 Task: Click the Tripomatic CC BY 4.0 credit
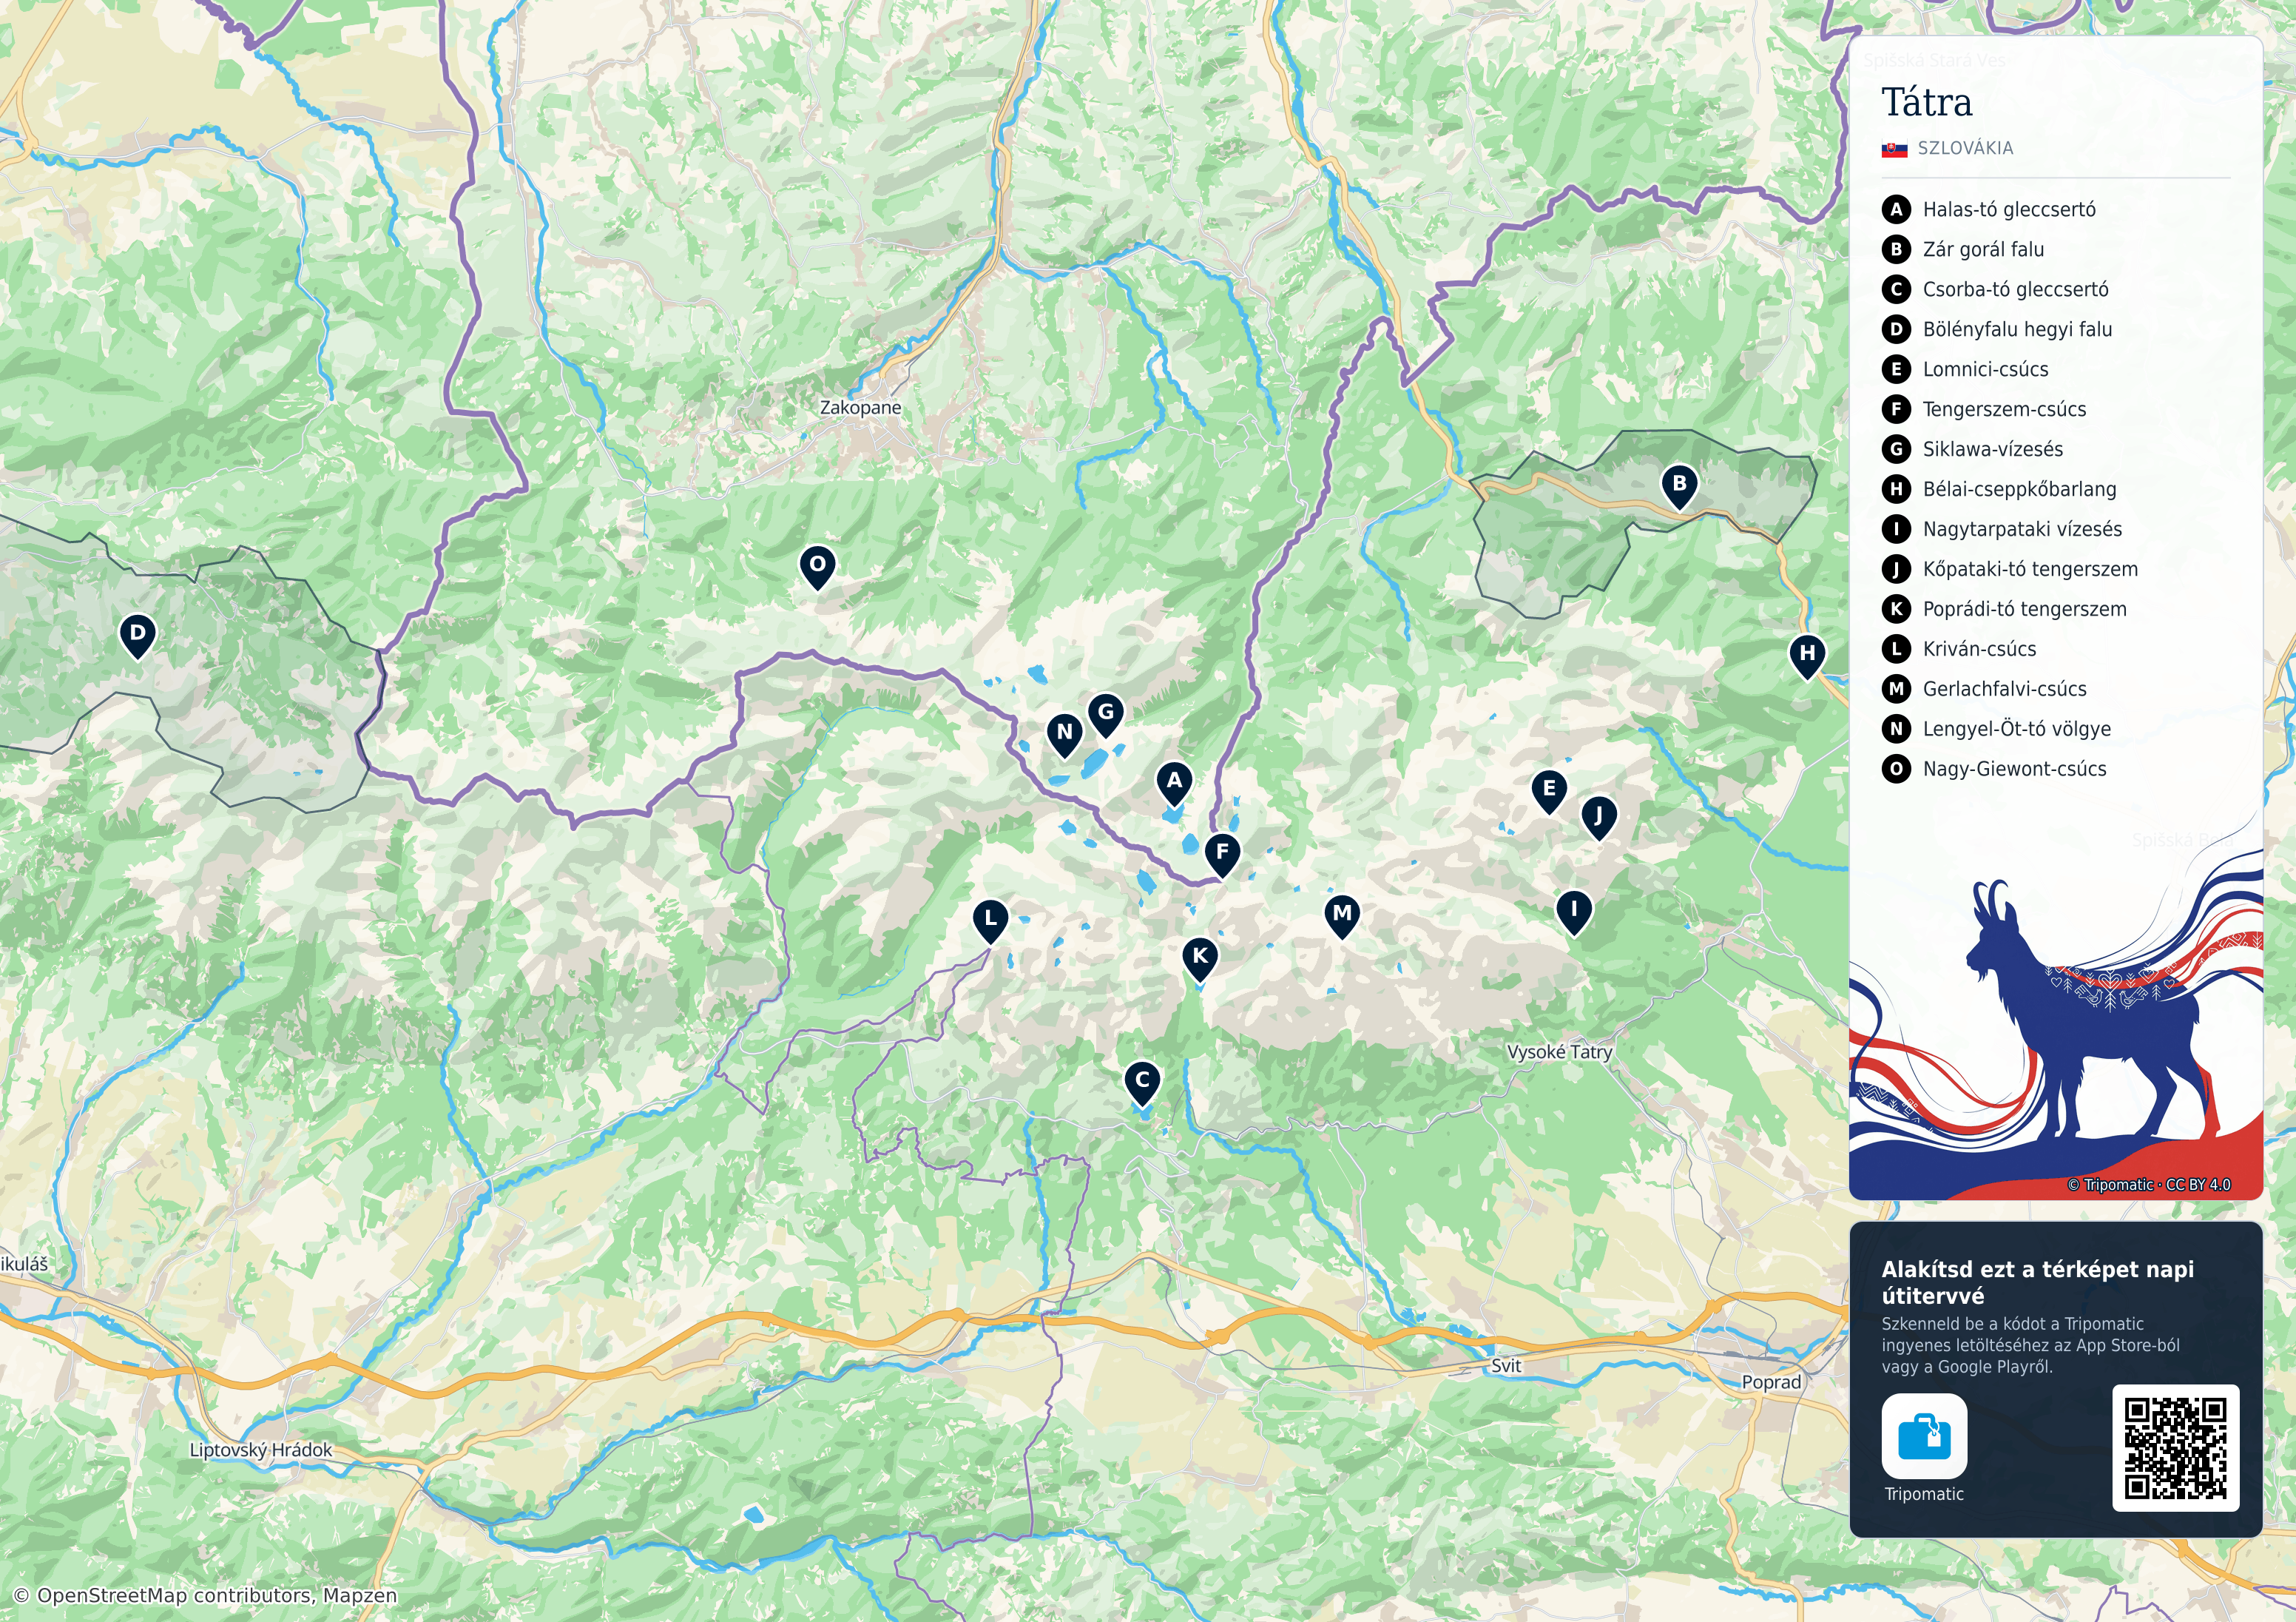click(x=2149, y=1185)
